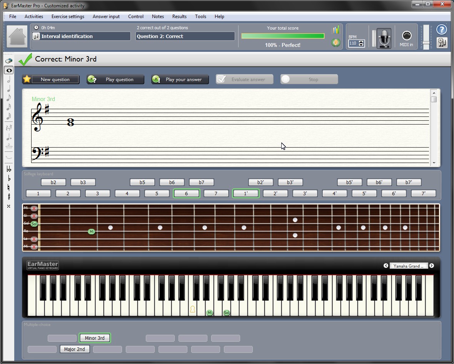
Task: Switch to next piano instrument sound
Action: click(432, 266)
